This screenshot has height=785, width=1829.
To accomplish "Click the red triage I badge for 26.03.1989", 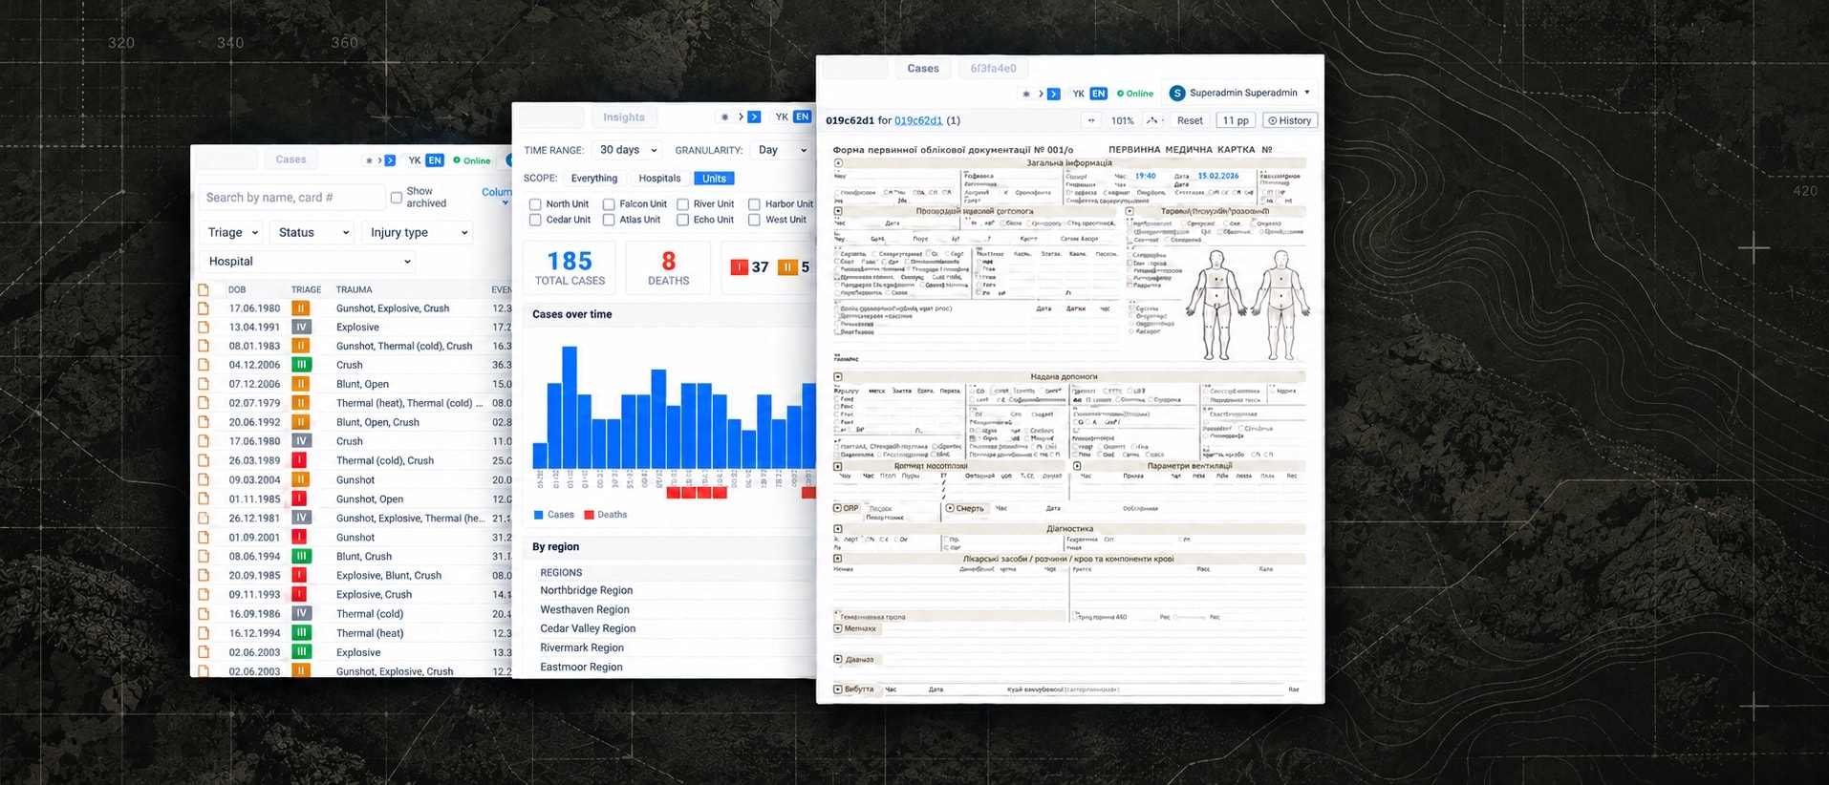I will (x=299, y=460).
